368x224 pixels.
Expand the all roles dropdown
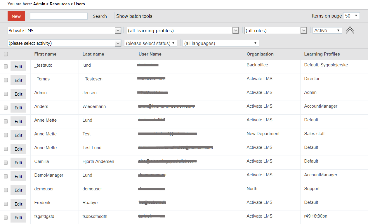275,30
